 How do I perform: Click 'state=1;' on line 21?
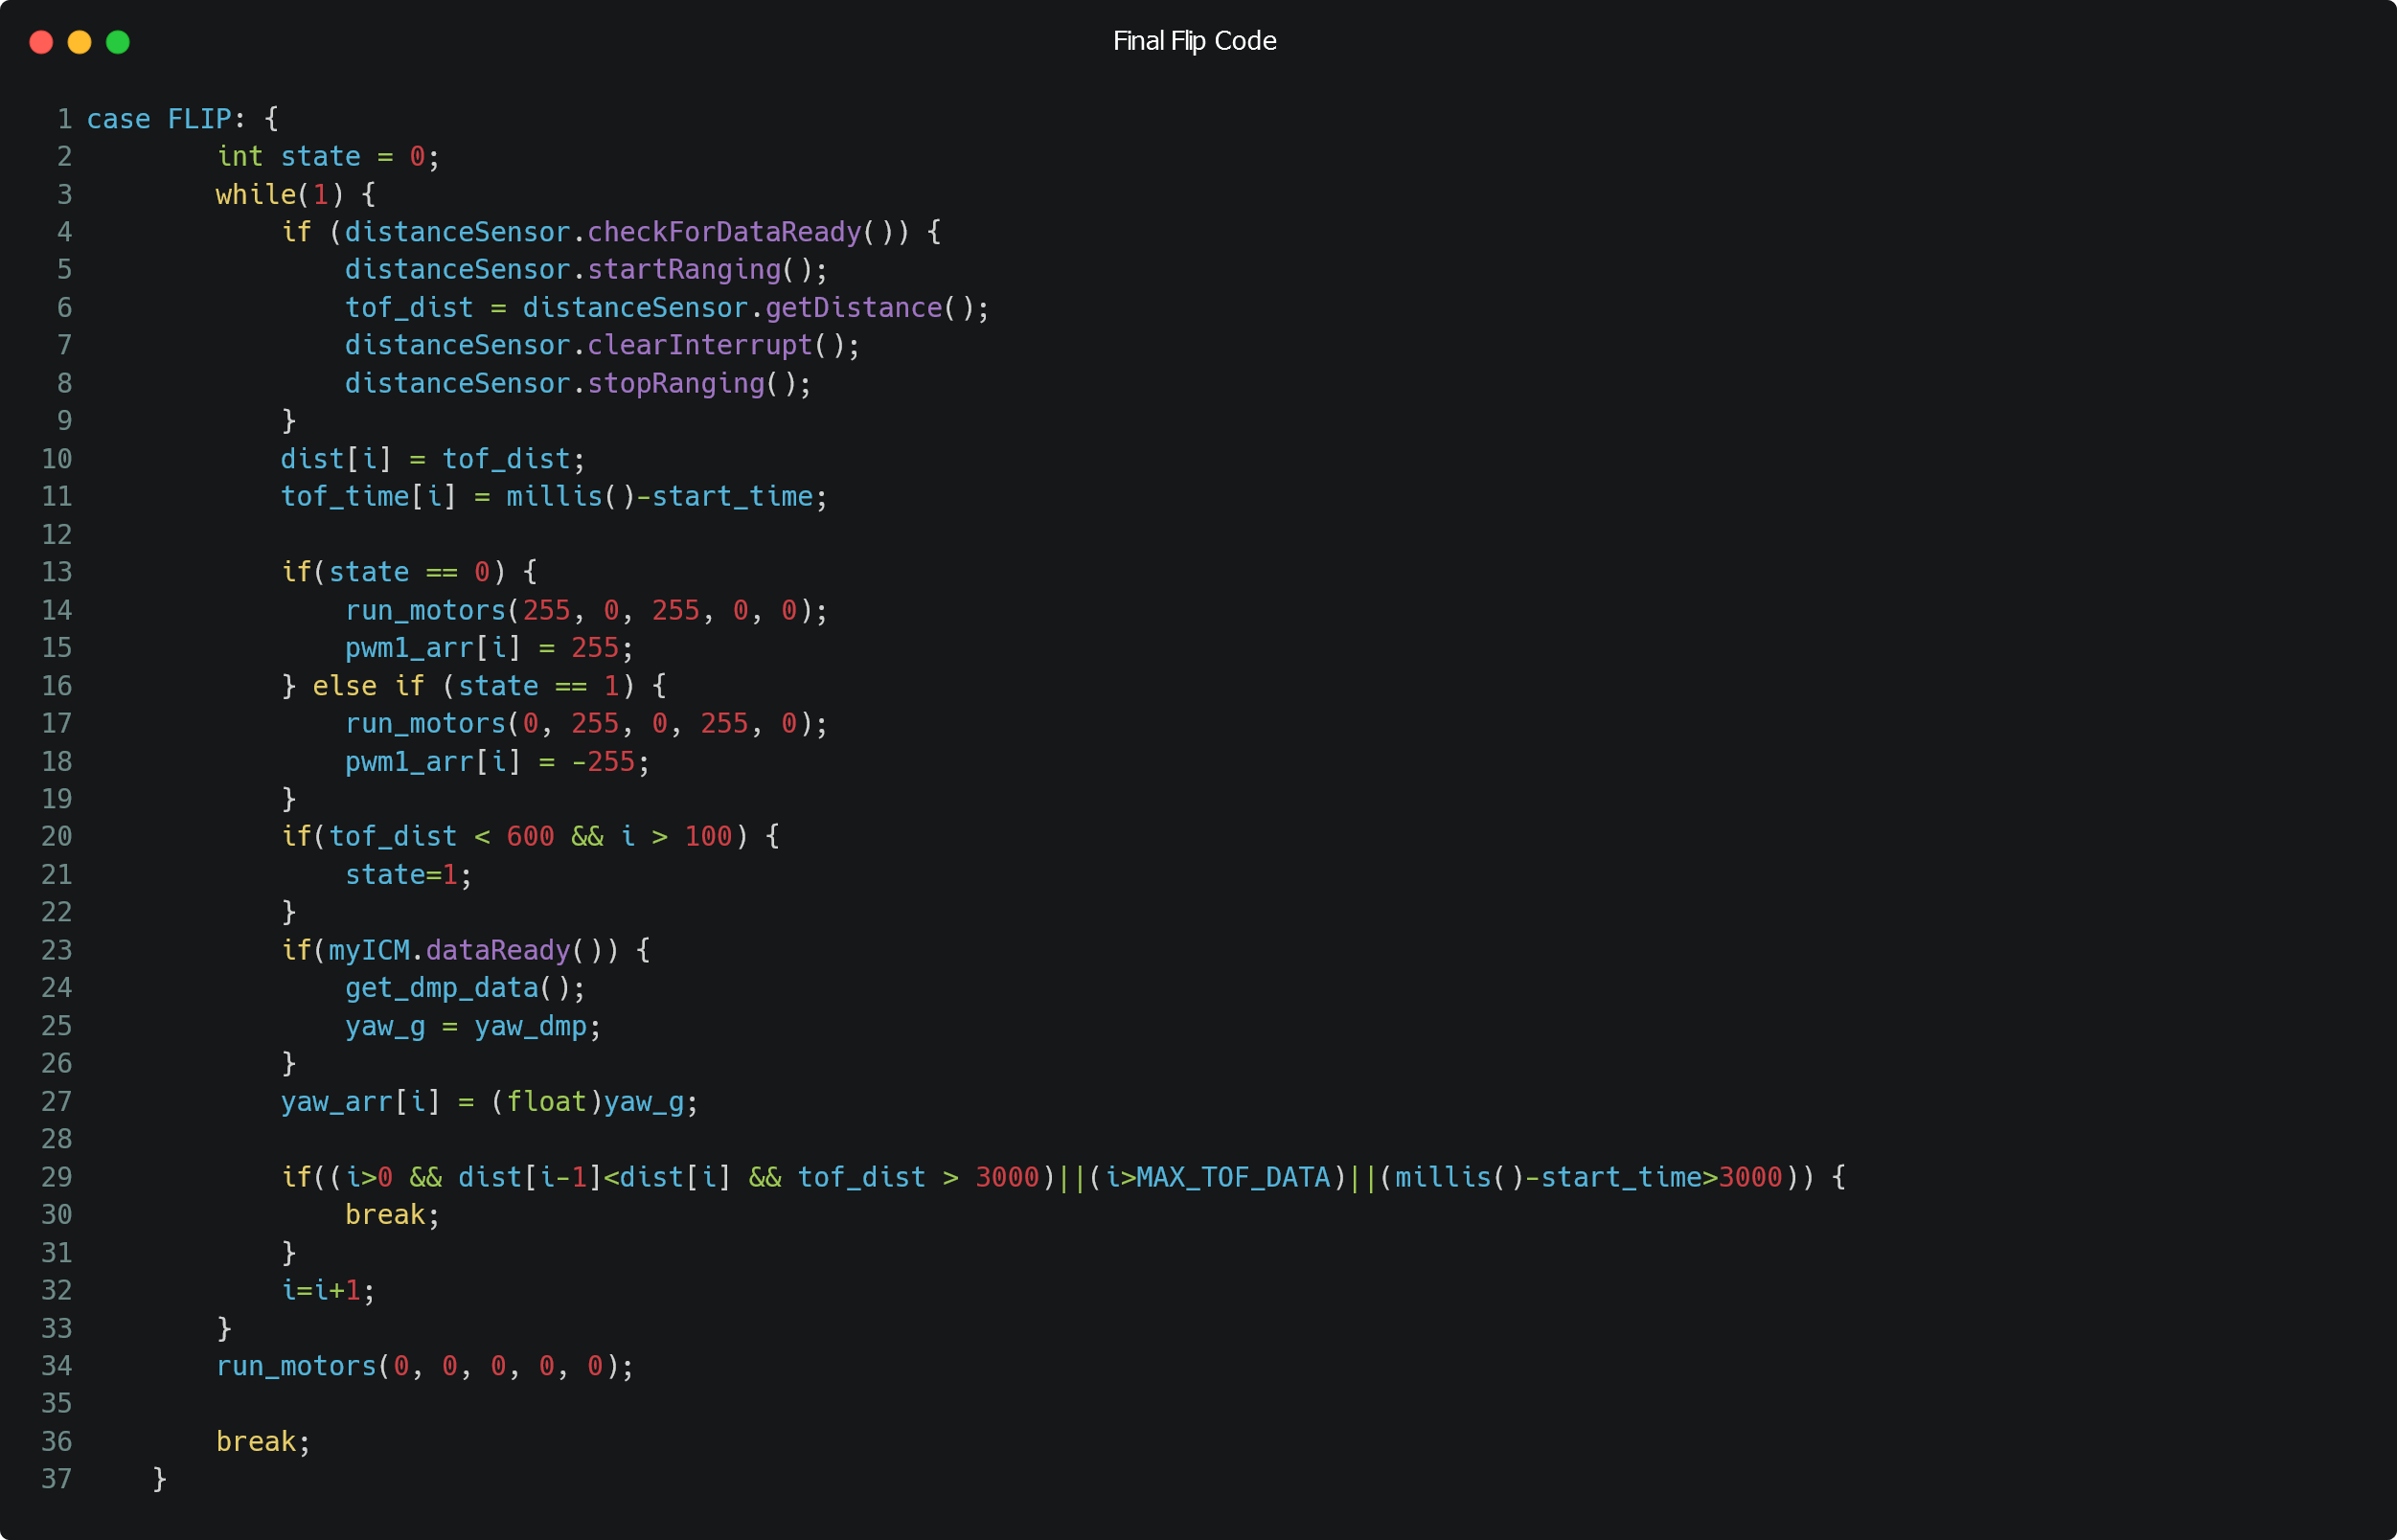click(409, 875)
